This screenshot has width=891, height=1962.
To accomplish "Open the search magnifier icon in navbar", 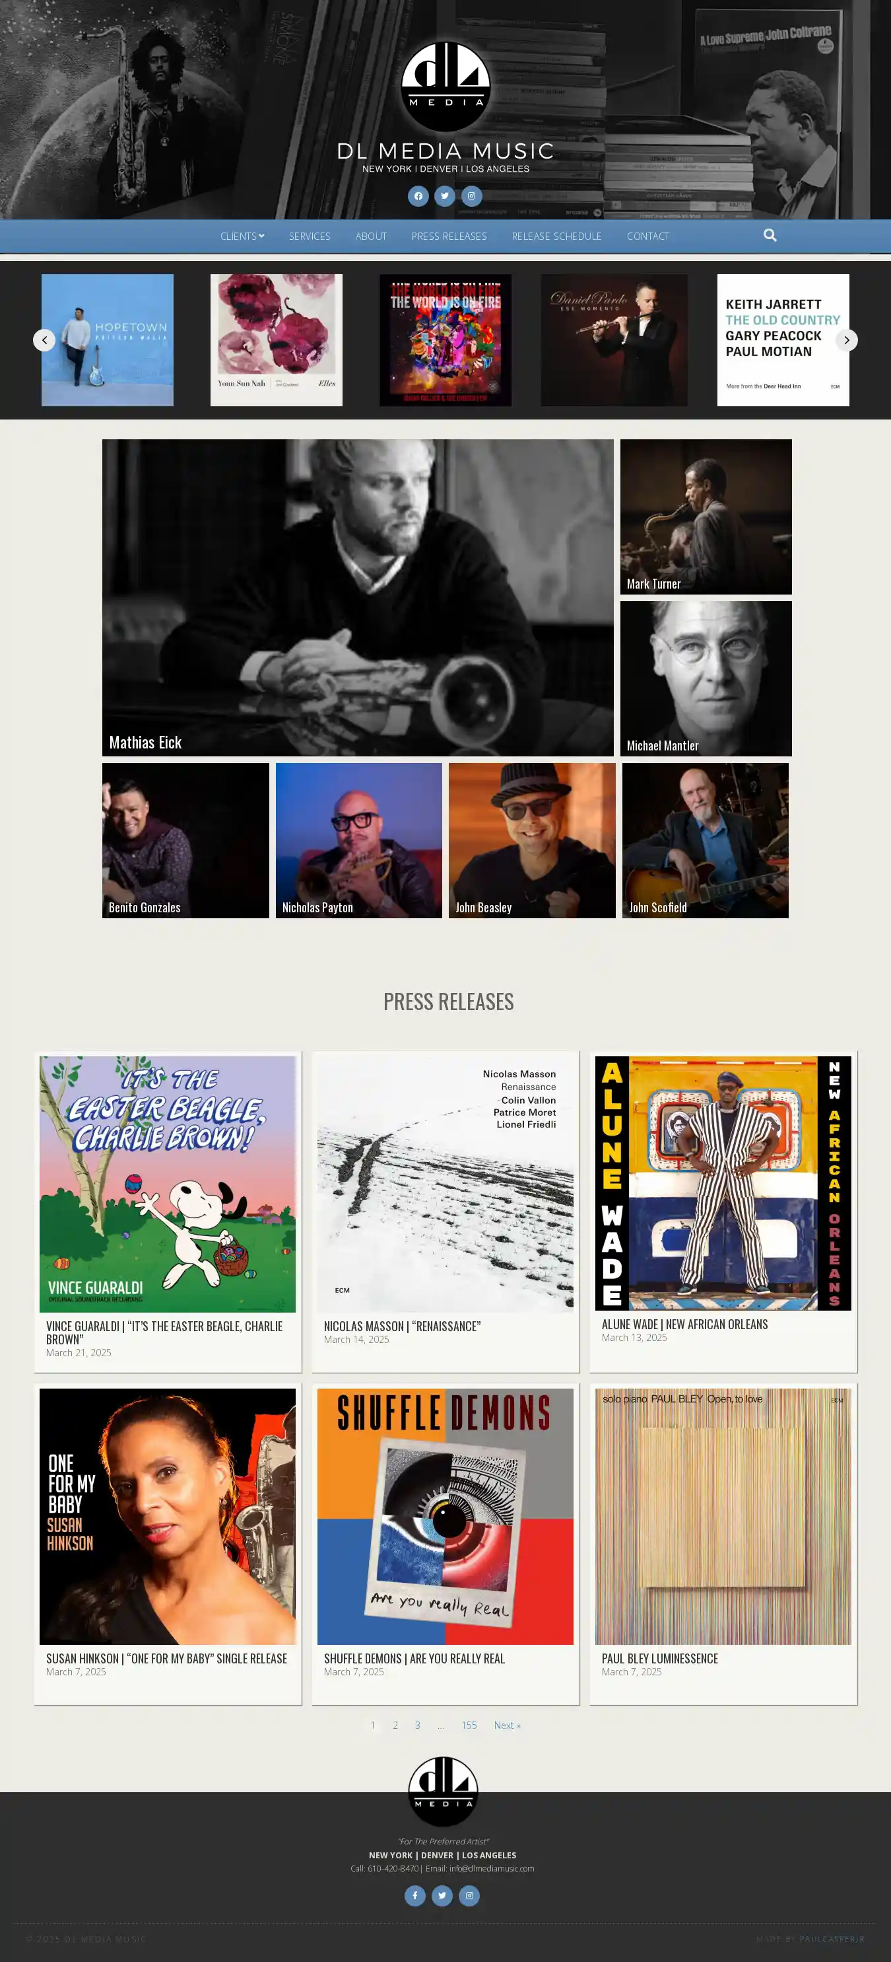I will click(x=770, y=235).
